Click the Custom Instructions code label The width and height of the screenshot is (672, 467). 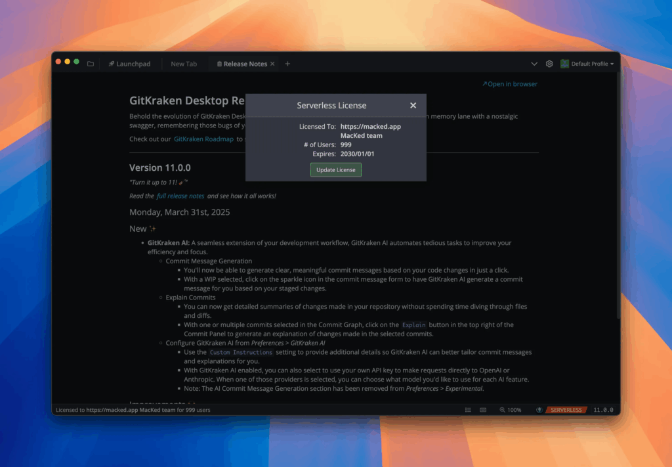[x=241, y=353]
